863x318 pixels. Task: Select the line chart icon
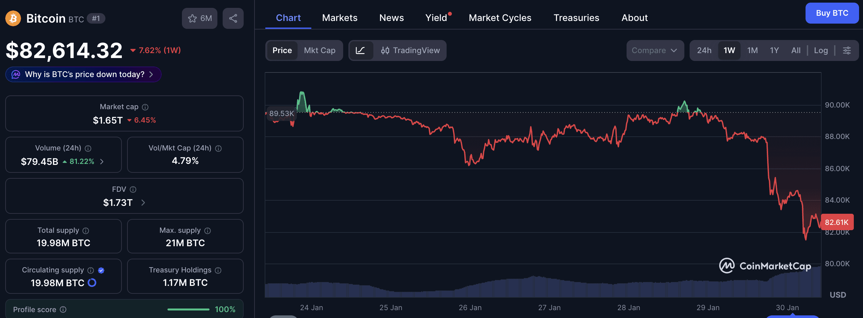click(x=361, y=50)
